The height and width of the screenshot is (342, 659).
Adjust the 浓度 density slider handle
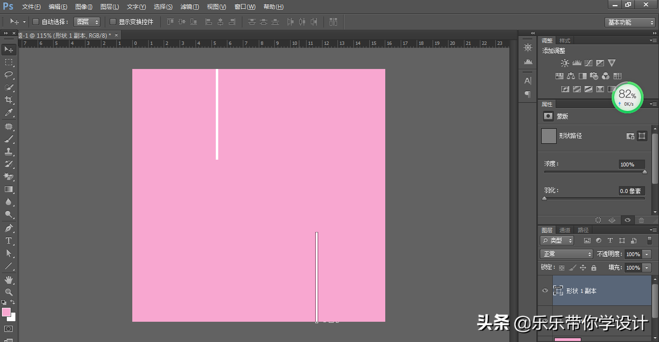(645, 172)
